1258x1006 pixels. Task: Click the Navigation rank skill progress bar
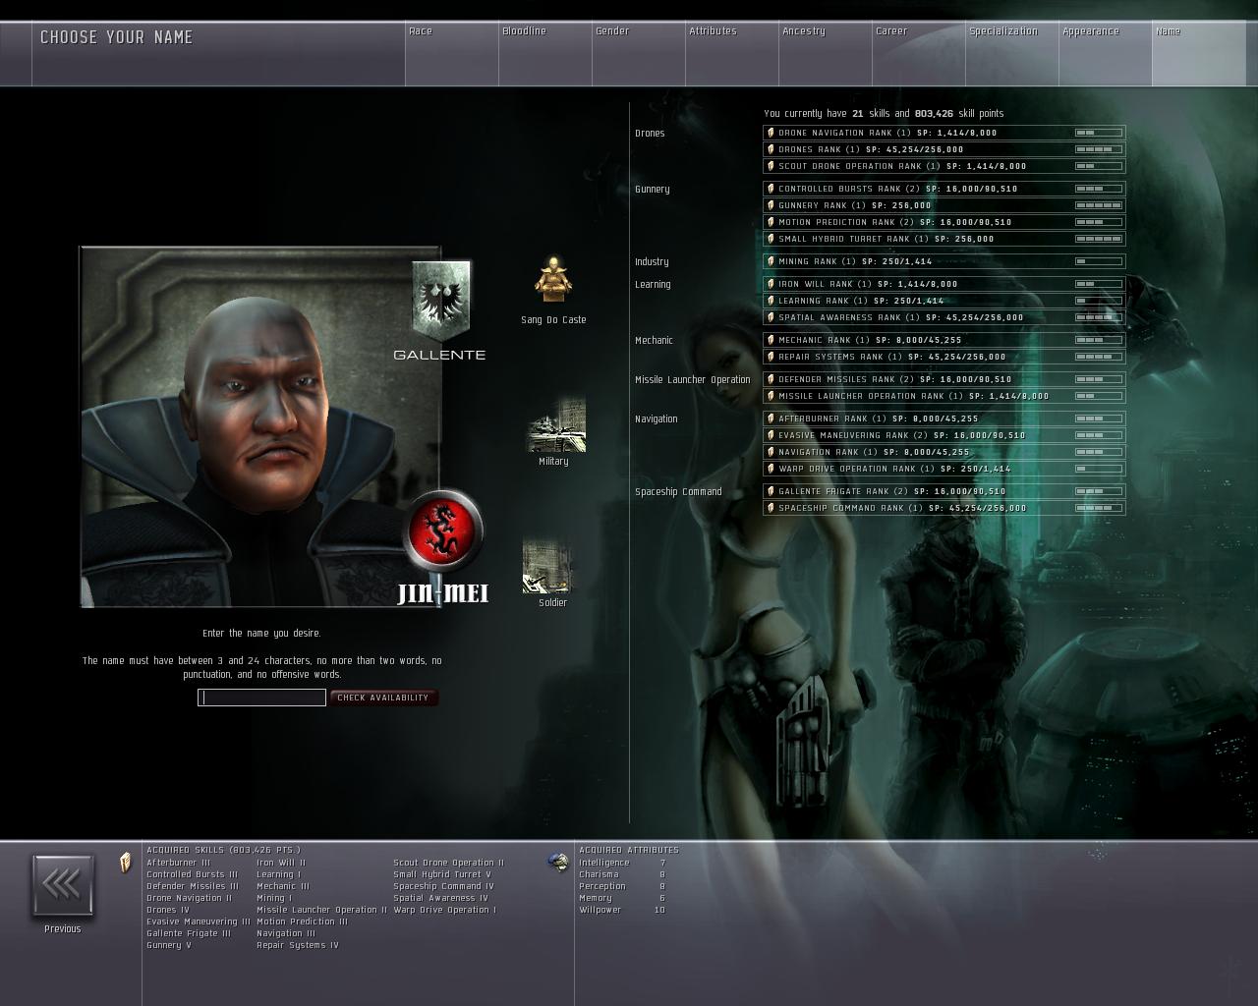pyautogui.click(x=1099, y=452)
